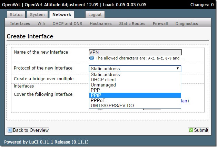Choose DHCP client protocol option
217x147 pixels.
135,80
